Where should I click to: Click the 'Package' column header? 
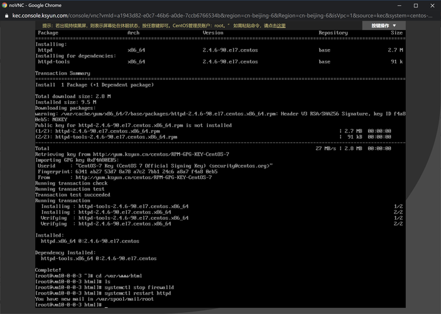click(x=48, y=33)
